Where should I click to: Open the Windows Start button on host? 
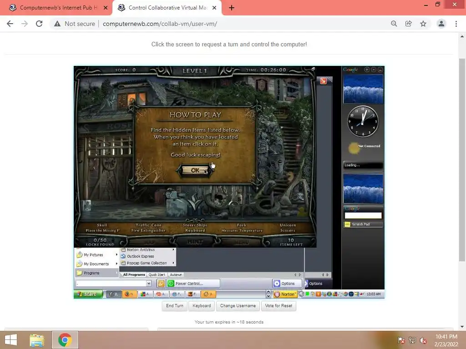click(x=11, y=340)
